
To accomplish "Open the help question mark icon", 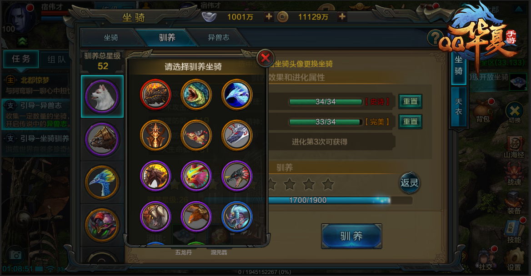I will [x=434, y=37].
